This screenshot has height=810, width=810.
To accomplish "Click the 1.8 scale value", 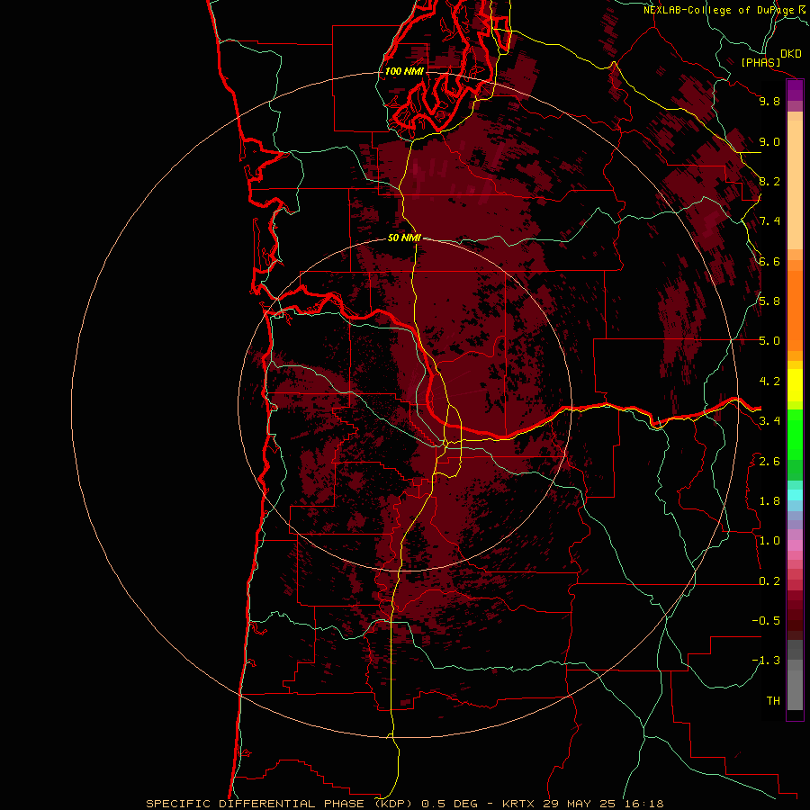I will (x=769, y=501).
